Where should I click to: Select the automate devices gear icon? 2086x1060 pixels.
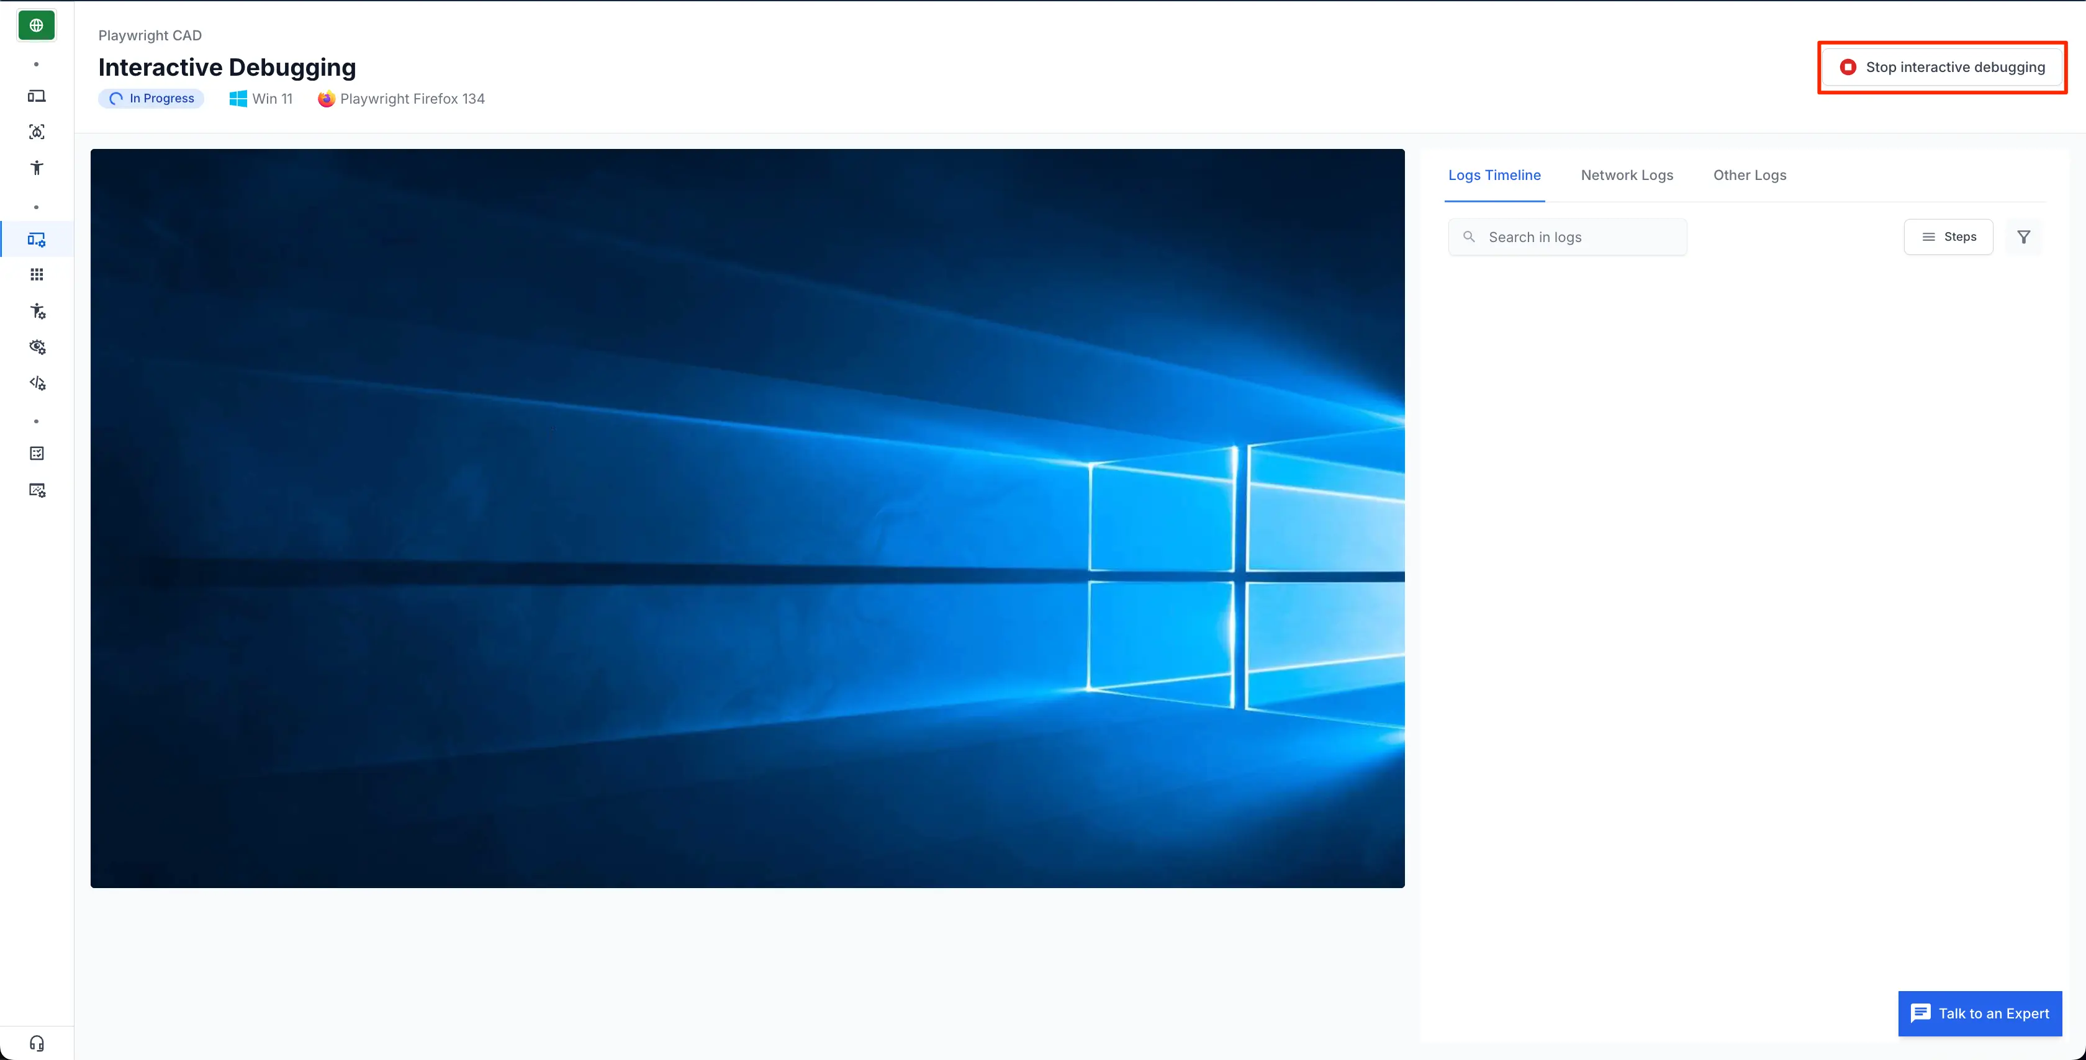tap(37, 240)
